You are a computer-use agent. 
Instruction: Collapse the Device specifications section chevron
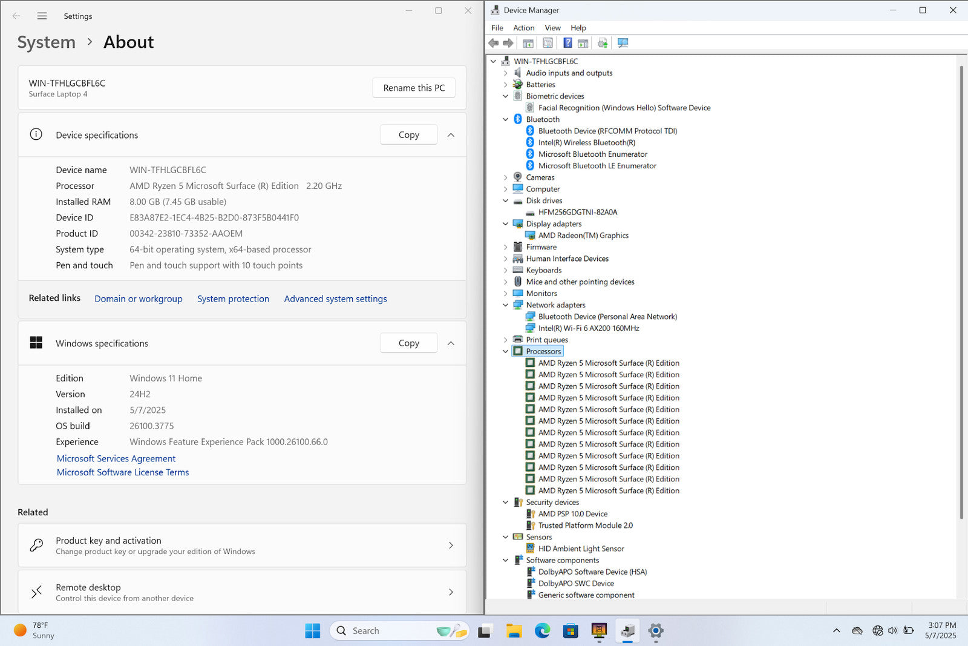(451, 135)
